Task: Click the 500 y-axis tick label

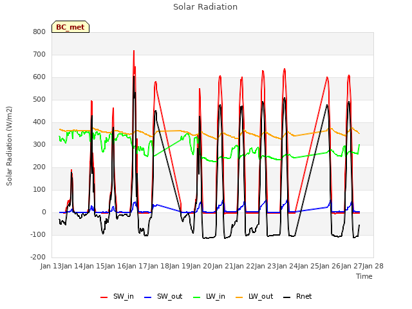Action: tap(39, 100)
